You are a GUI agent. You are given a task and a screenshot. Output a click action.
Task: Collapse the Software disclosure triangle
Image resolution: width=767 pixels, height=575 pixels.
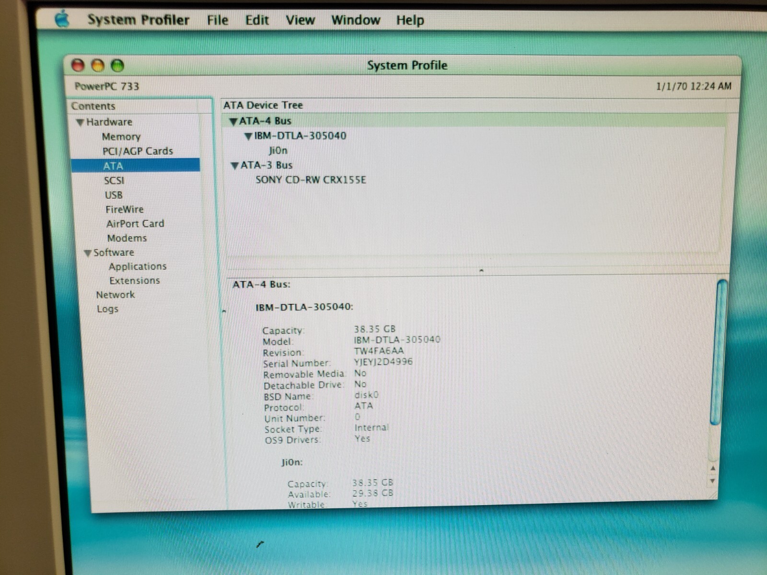tap(88, 253)
